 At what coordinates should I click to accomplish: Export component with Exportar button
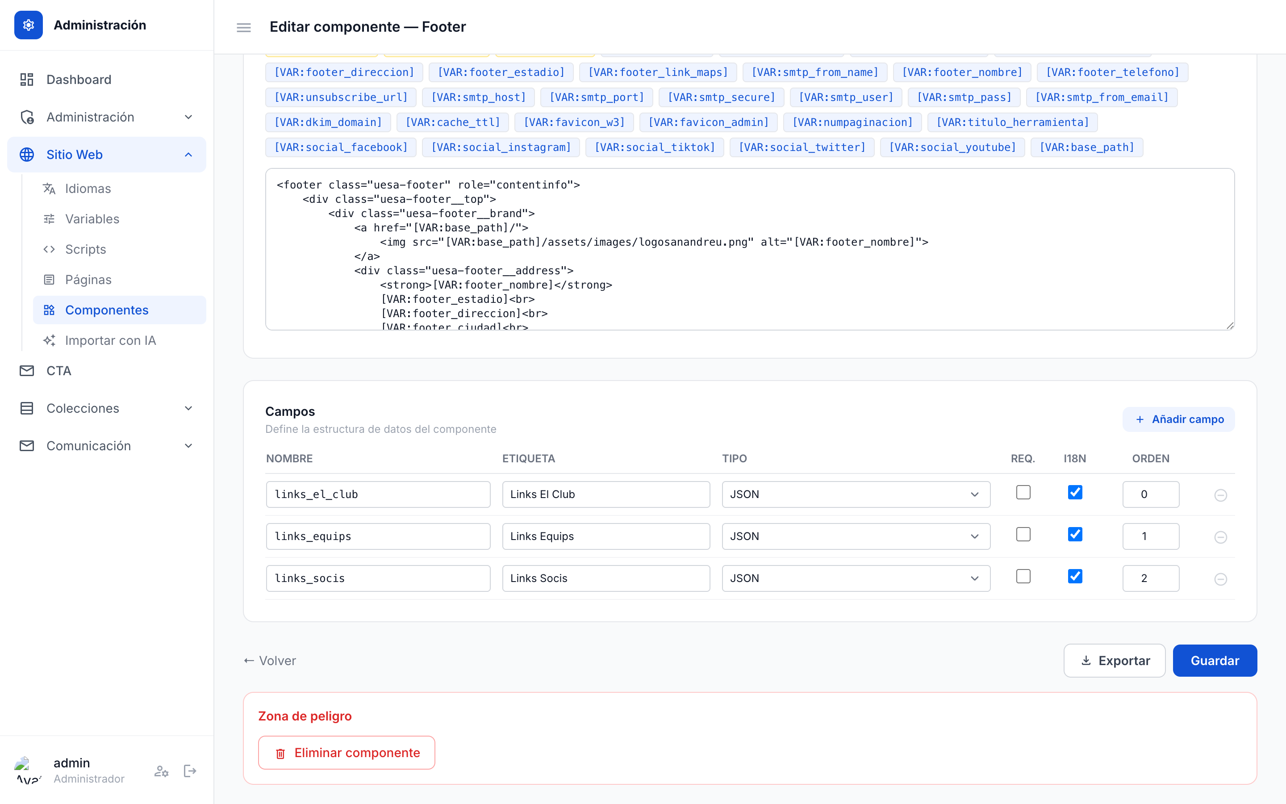(1115, 661)
